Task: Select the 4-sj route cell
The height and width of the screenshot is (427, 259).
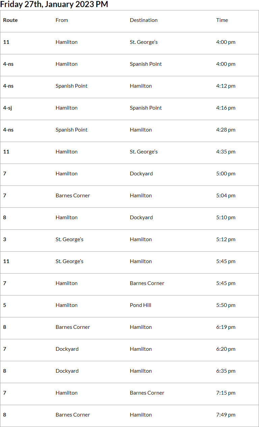Action: coord(7,108)
